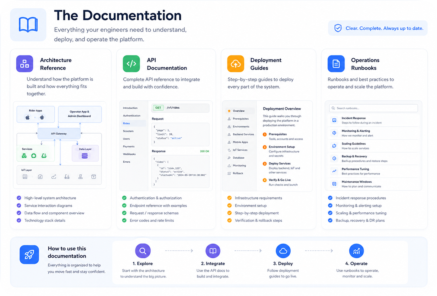The height and width of the screenshot is (296, 437).
Task: Select Introduction in the API sidebar
Action: [x=130, y=108]
